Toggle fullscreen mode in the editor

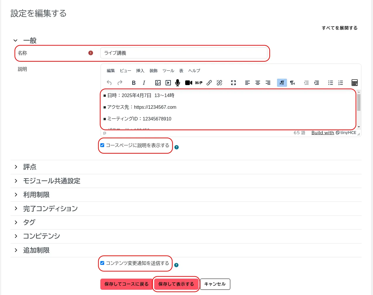coord(233,83)
